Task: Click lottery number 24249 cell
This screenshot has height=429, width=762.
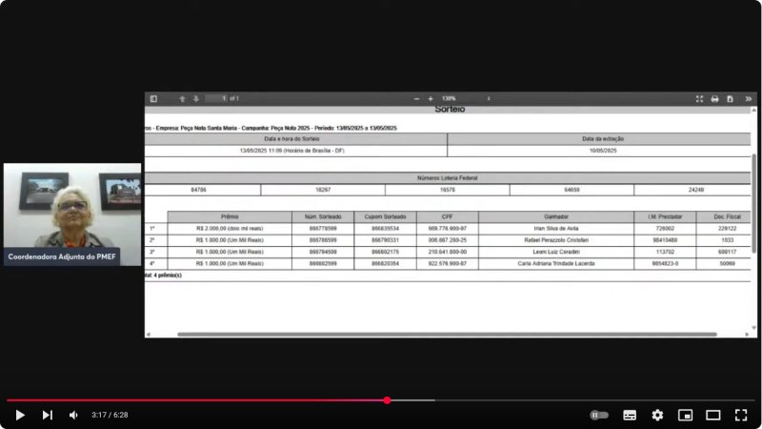Action: [692, 190]
